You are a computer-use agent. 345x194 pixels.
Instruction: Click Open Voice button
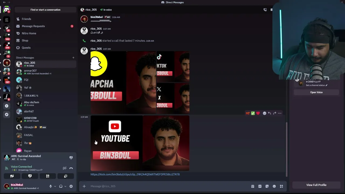tap(316, 92)
